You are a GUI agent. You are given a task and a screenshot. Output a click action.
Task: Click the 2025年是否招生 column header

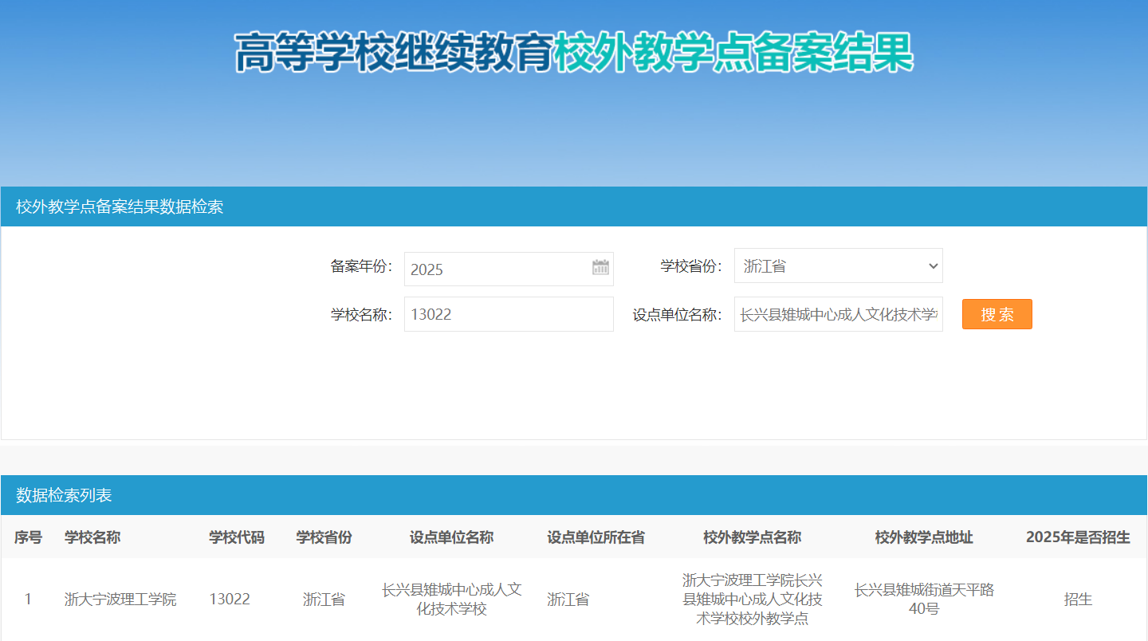point(1078,537)
